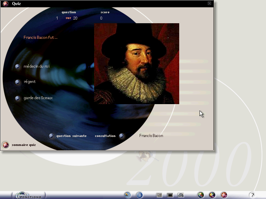Click the red quiz sphere icon in bottom bar
The image size is (266, 199).
point(224,195)
